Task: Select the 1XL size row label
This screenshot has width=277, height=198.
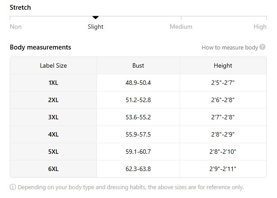Action: [54, 83]
